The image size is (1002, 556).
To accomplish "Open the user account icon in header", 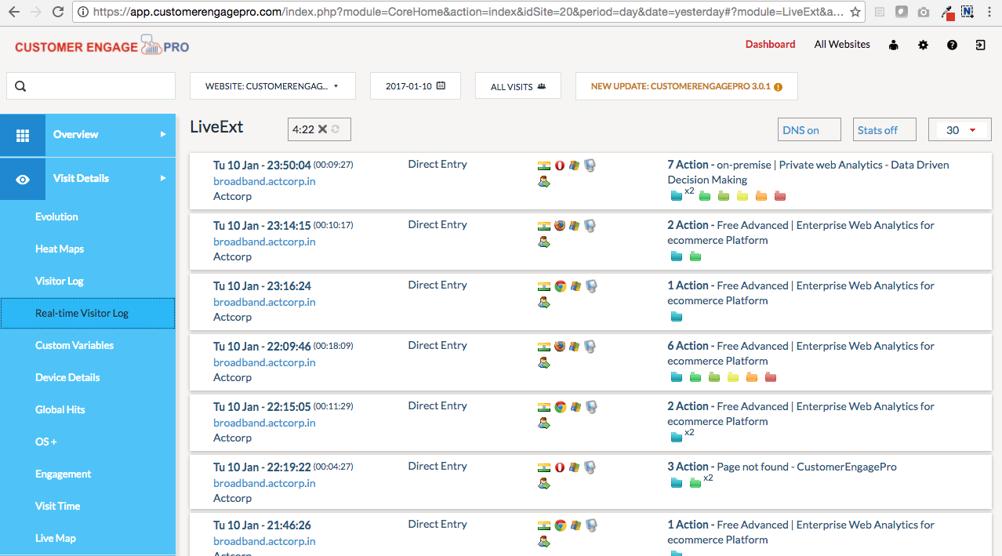I will 894,45.
